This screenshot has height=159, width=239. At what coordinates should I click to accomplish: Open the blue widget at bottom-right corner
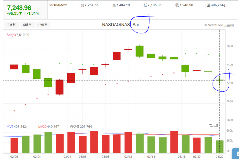pyautogui.click(x=236, y=153)
